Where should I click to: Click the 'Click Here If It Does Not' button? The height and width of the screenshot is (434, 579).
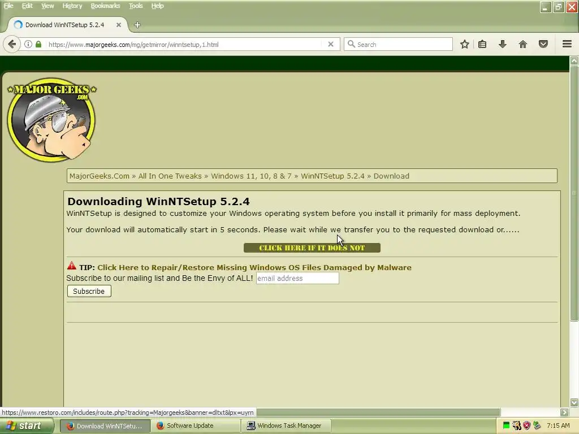point(312,248)
